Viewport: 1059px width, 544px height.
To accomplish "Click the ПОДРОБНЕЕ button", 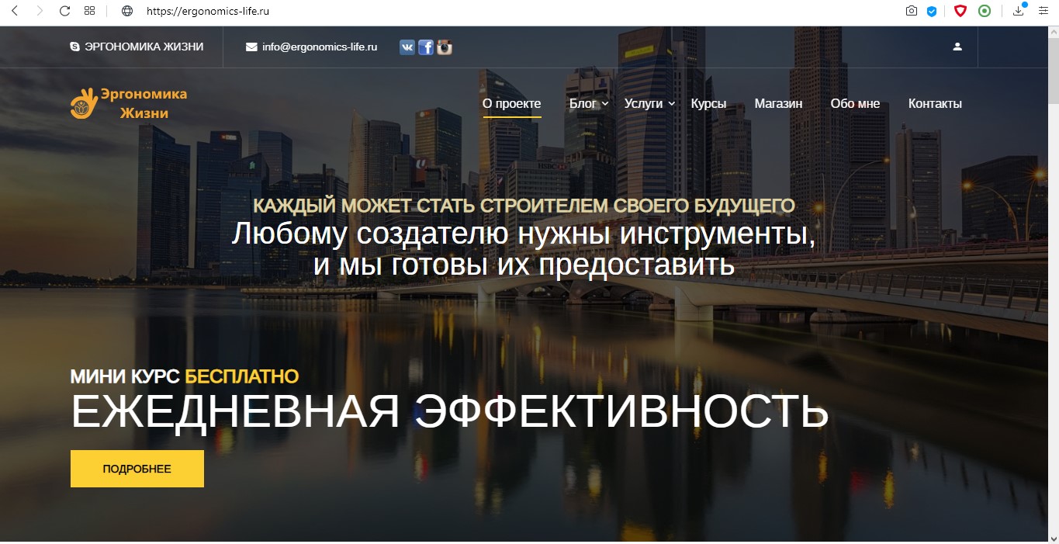I will (137, 468).
